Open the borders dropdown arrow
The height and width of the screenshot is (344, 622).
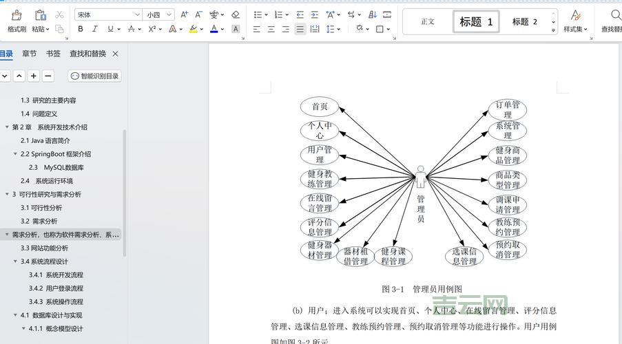[x=388, y=30]
